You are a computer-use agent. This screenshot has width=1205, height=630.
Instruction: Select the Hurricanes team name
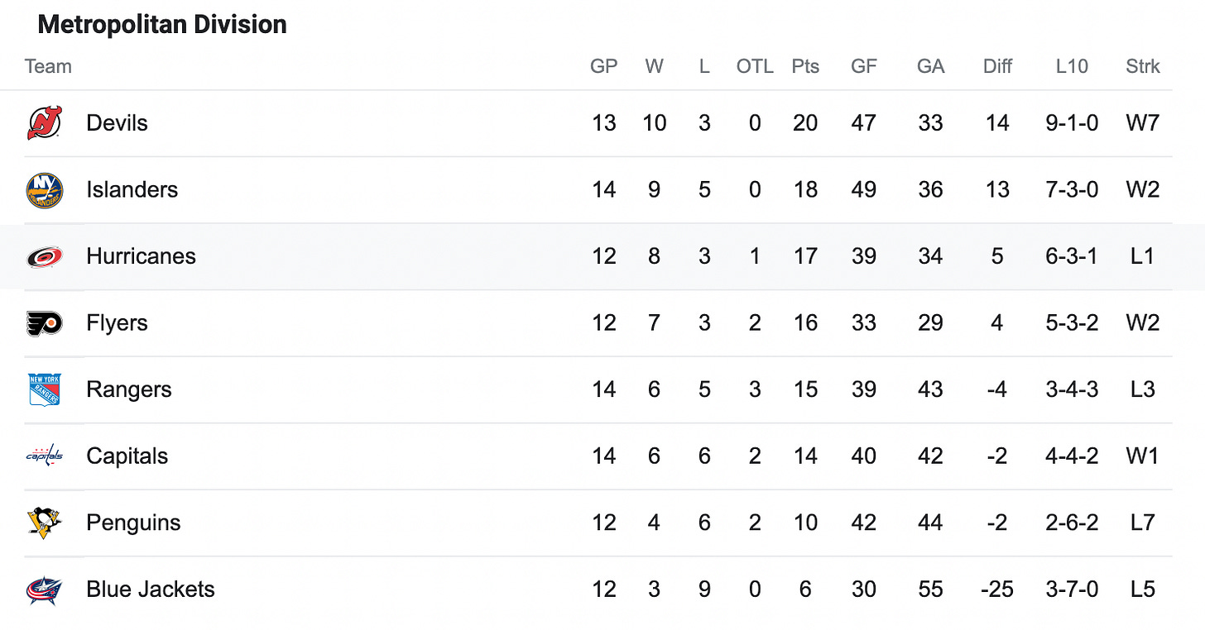tap(141, 256)
